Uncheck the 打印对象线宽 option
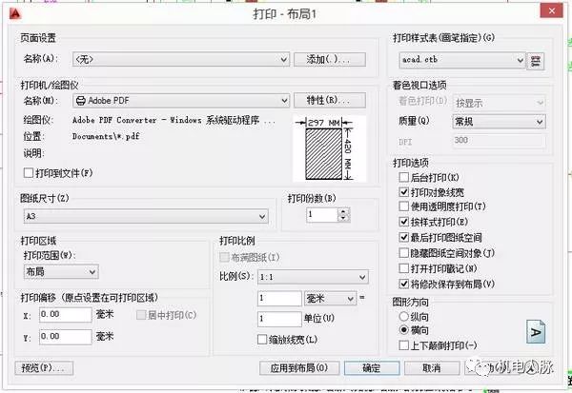 [403, 192]
